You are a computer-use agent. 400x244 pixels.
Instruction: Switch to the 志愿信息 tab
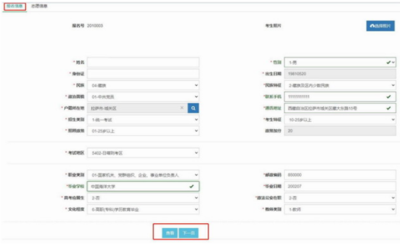click(x=40, y=6)
